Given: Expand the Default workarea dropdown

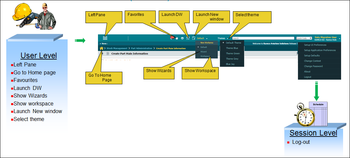Looking at the screenshot, I should (x=207, y=39).
